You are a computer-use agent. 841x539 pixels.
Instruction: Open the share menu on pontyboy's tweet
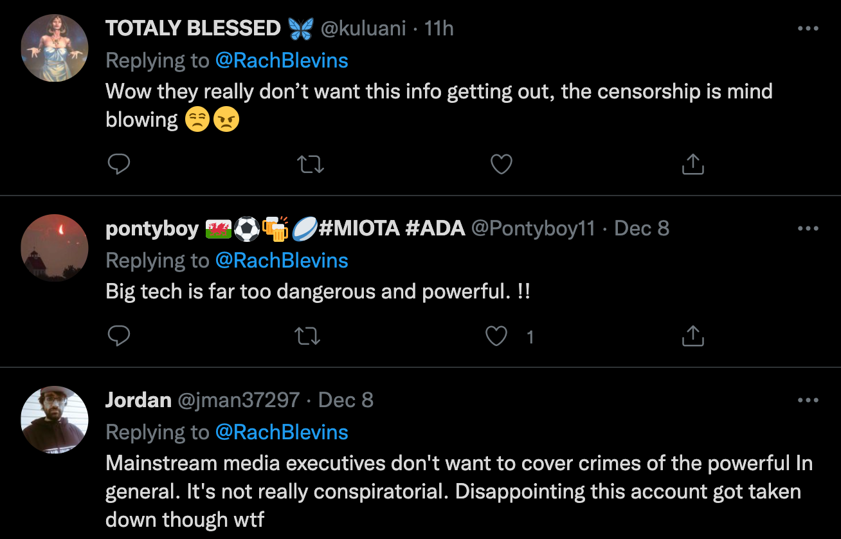[692, 335]
